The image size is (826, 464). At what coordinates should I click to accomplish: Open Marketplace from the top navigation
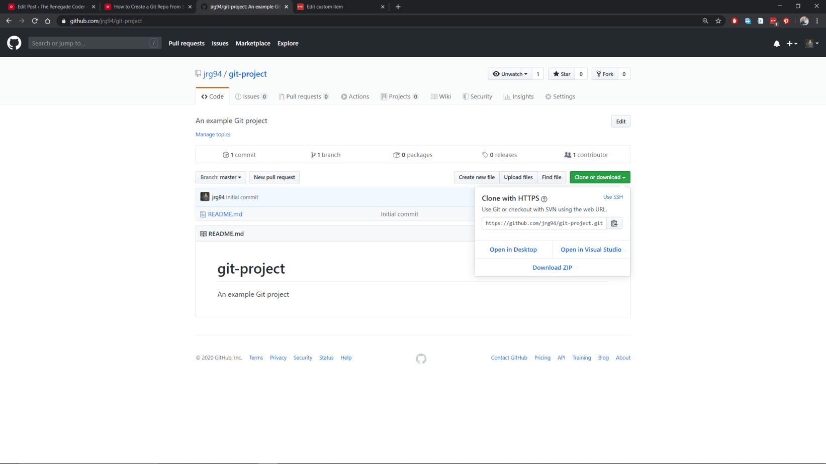253,43
